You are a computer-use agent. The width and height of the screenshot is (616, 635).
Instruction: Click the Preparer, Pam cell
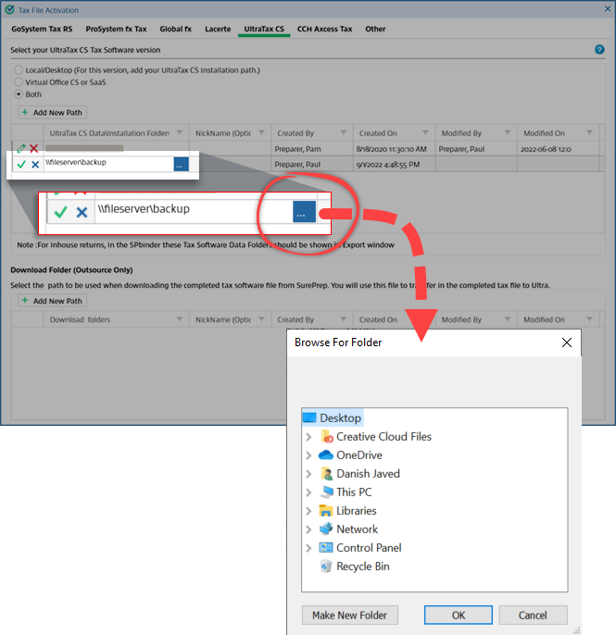point(312,149)
